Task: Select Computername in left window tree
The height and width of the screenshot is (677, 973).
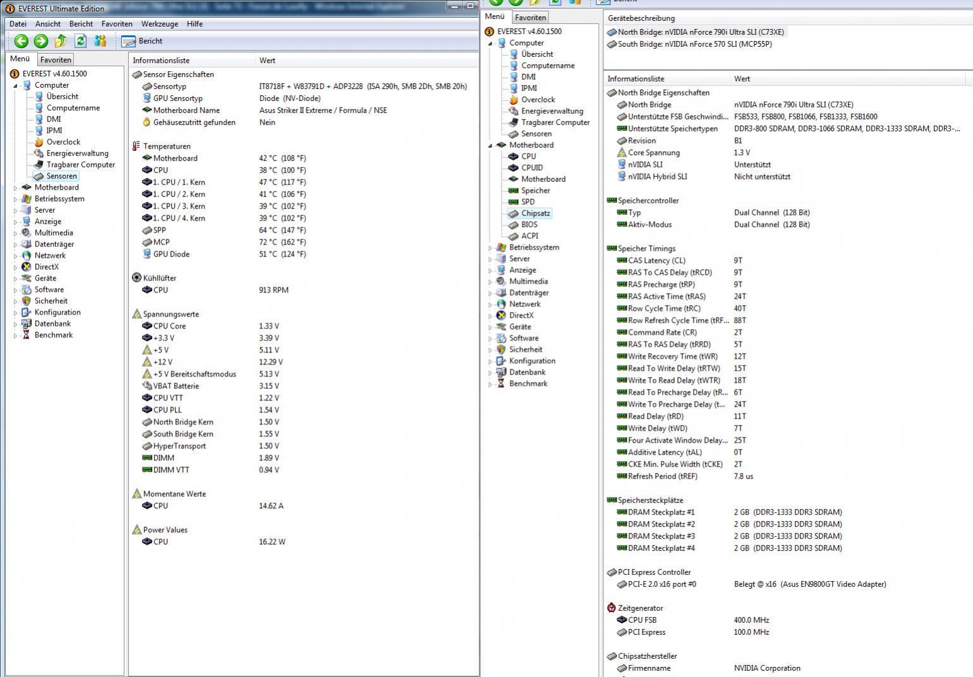Action: pyautogui.click(x=73, y=108)
